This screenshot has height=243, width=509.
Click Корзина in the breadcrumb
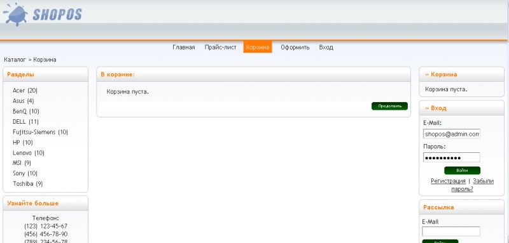point(45,60)
